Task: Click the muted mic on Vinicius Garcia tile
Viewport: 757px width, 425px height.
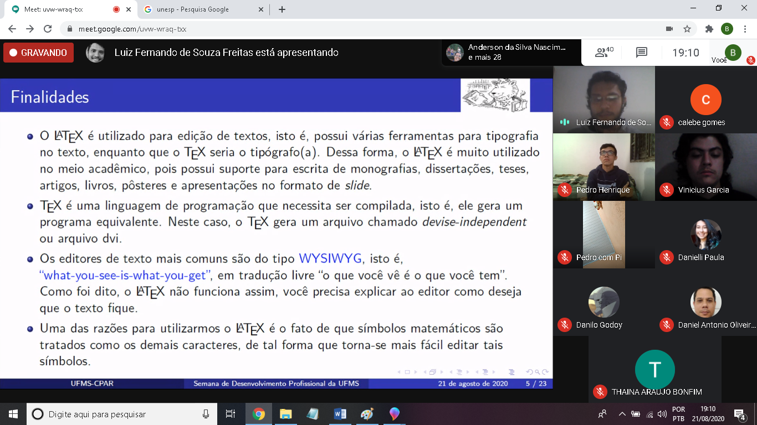Action: pos(666,190)
